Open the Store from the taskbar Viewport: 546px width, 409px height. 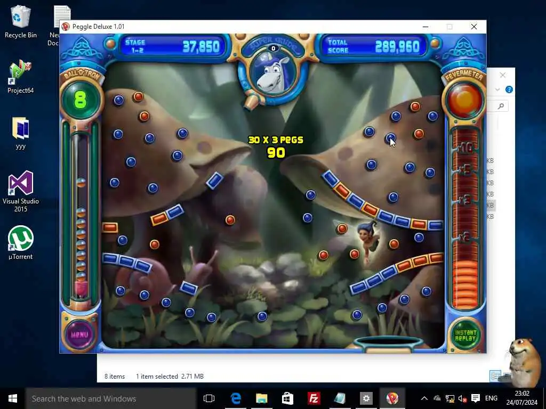[287, 398]
